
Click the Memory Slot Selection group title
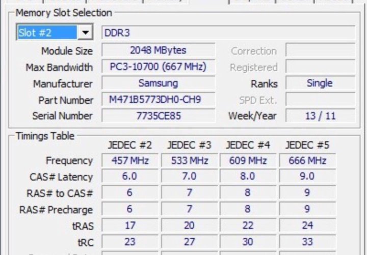64,13
